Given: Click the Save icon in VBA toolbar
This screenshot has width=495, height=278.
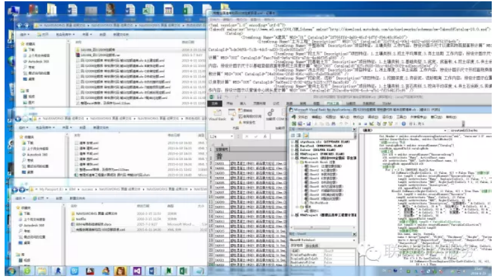Looking at the screenshot, I should [308, 124].
